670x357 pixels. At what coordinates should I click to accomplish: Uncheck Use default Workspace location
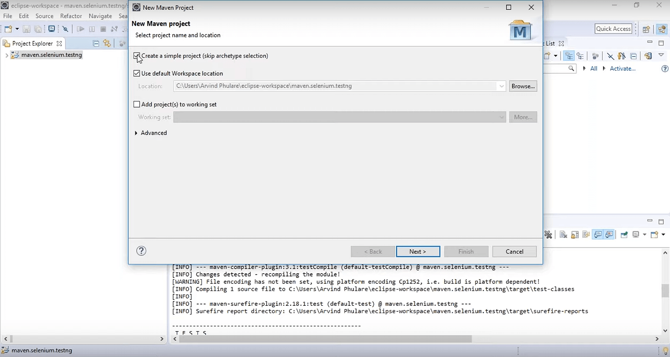point(136,74)
